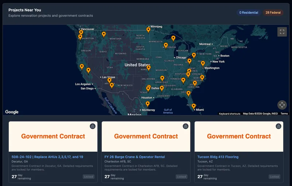Screen dimensions: 292x186
Task: Select the pin in Florida near Miami
Action: click(194, 107)
